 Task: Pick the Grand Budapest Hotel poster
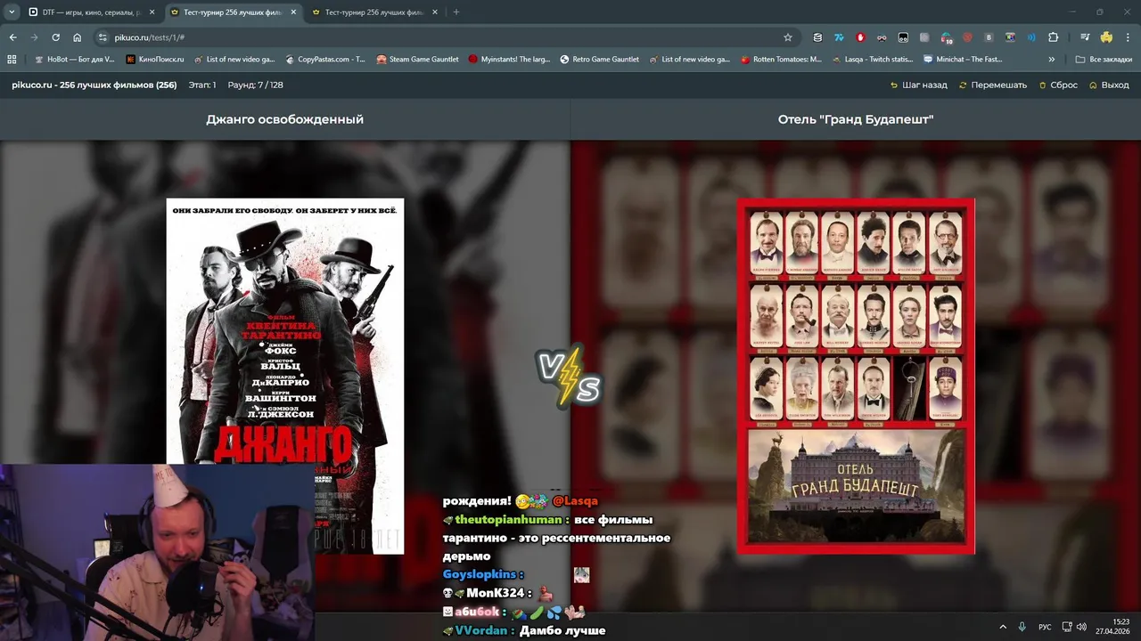click(x=856, y=376)
